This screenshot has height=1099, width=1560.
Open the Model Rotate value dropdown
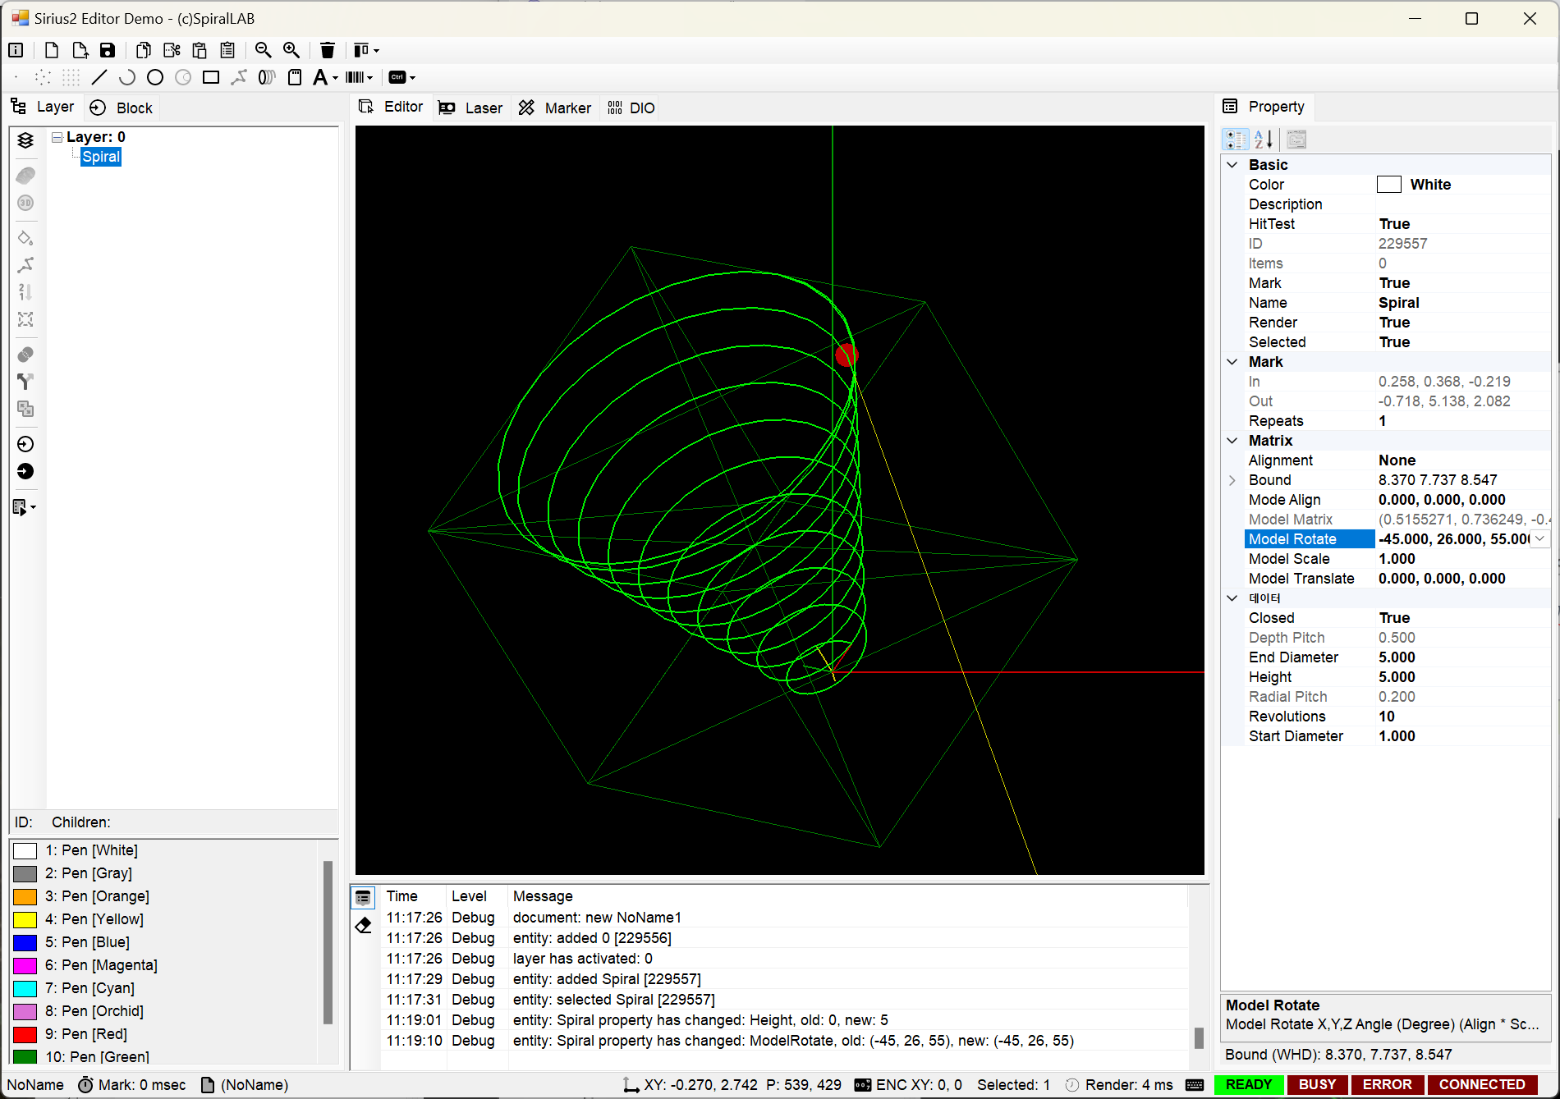(x=1540, y=539)
